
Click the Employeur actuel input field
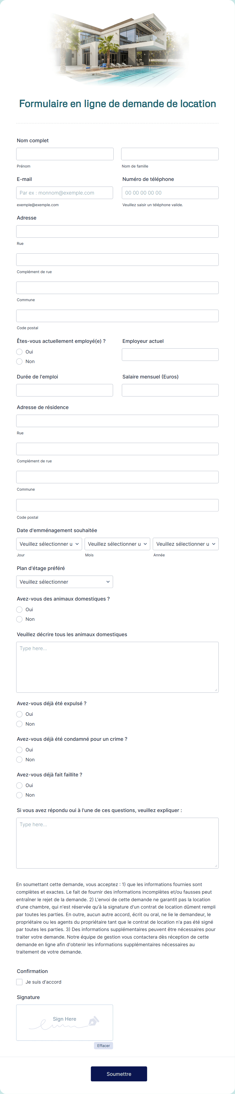(x=170, y=354)
